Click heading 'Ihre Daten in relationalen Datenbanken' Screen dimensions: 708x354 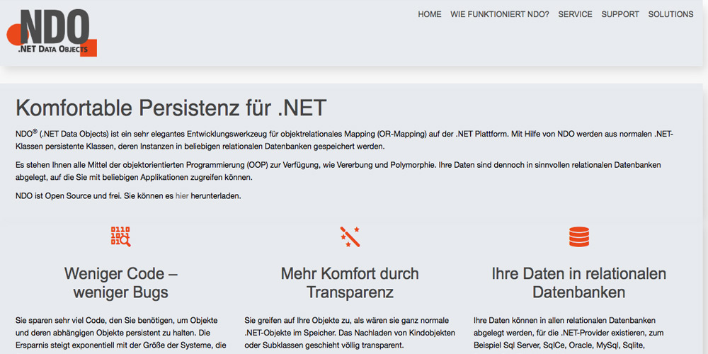click(x=579, y=282)
